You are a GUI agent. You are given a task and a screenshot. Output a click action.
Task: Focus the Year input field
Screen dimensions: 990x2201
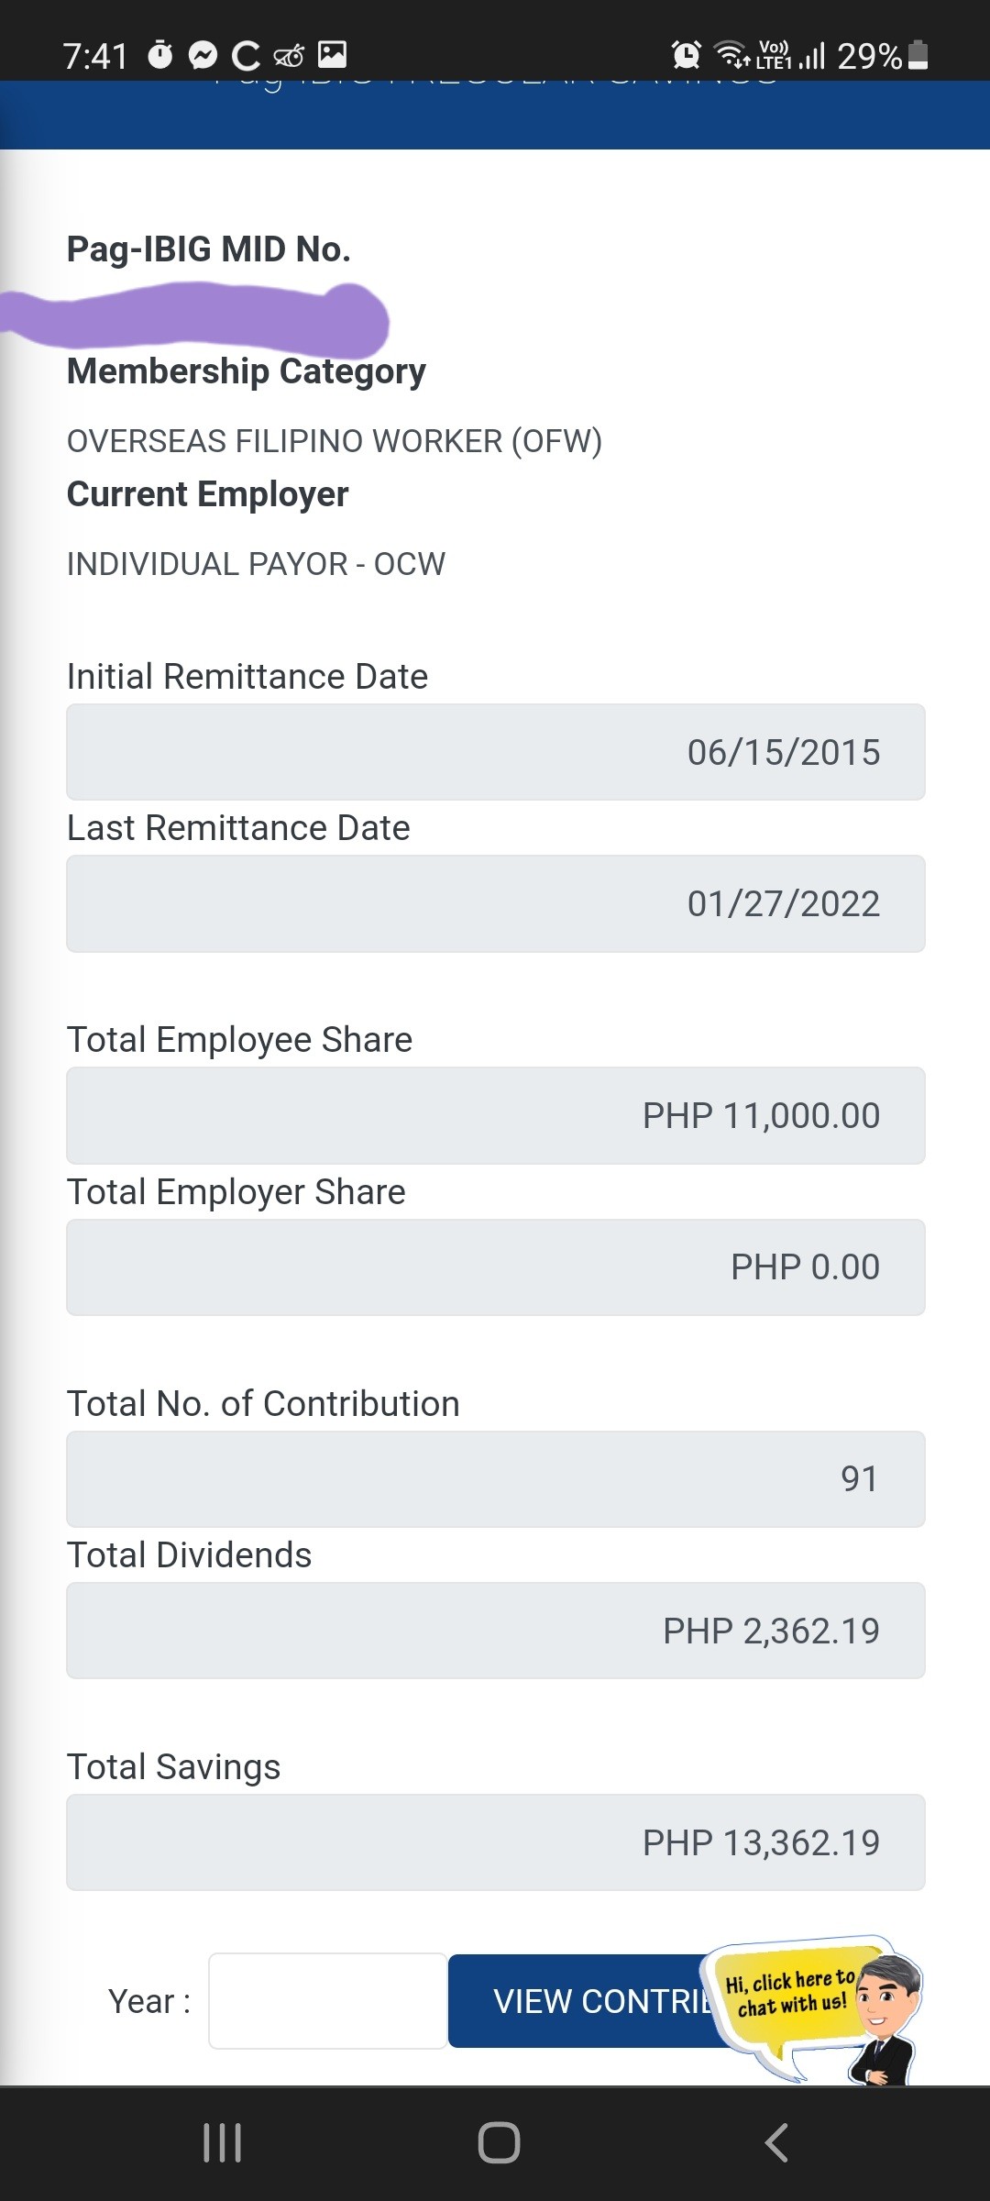[327, 2000]
